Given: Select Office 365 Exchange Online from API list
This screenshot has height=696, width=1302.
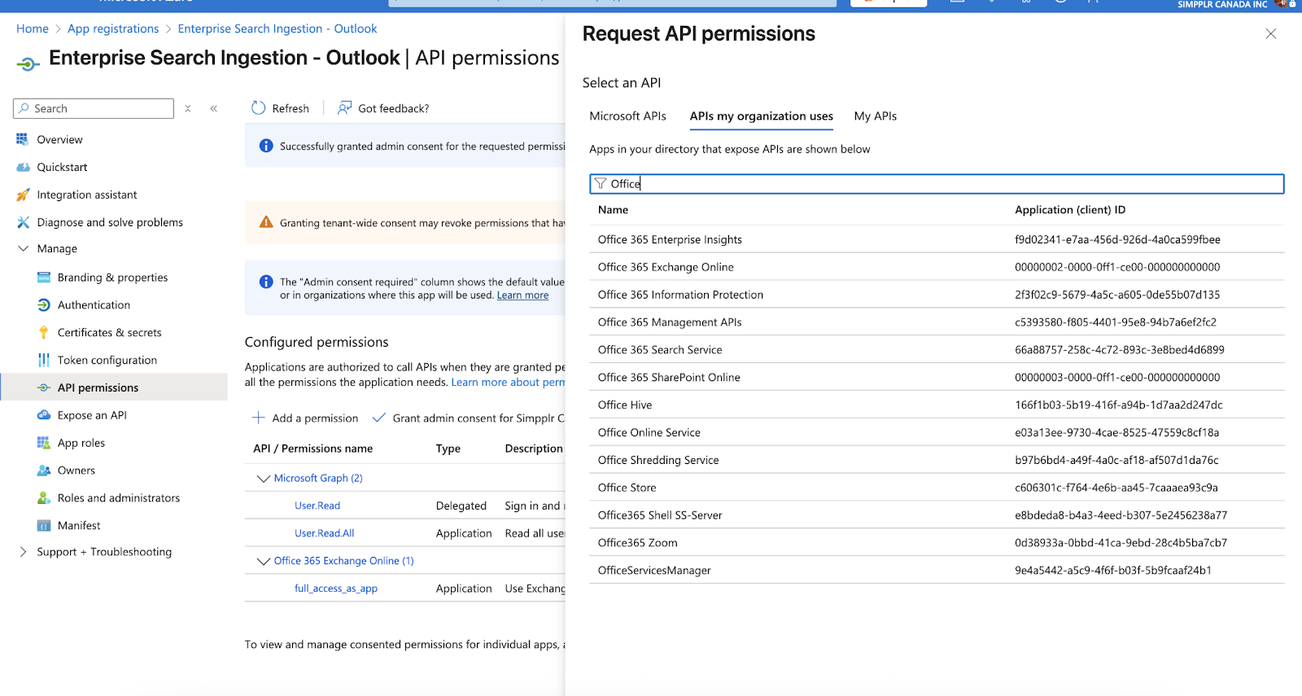Looking at the screenshot, I should (666, 267).
